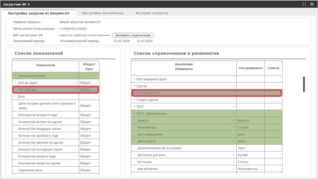Click the Оборот Срез column header

(89, 66)
